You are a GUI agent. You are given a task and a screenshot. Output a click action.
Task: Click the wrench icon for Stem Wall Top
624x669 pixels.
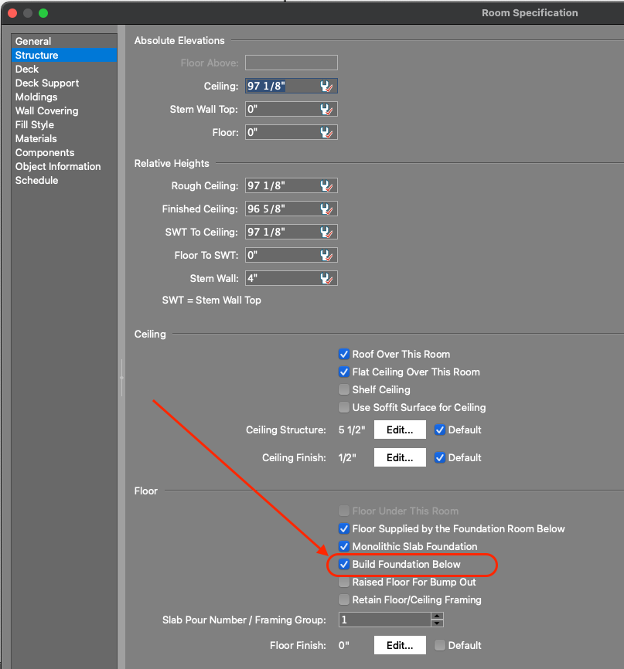click(326, 110)
